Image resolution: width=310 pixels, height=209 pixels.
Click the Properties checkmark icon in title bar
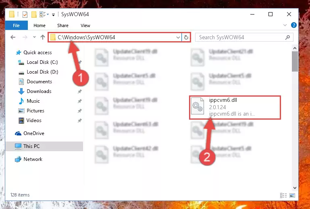tap(25, 15)
